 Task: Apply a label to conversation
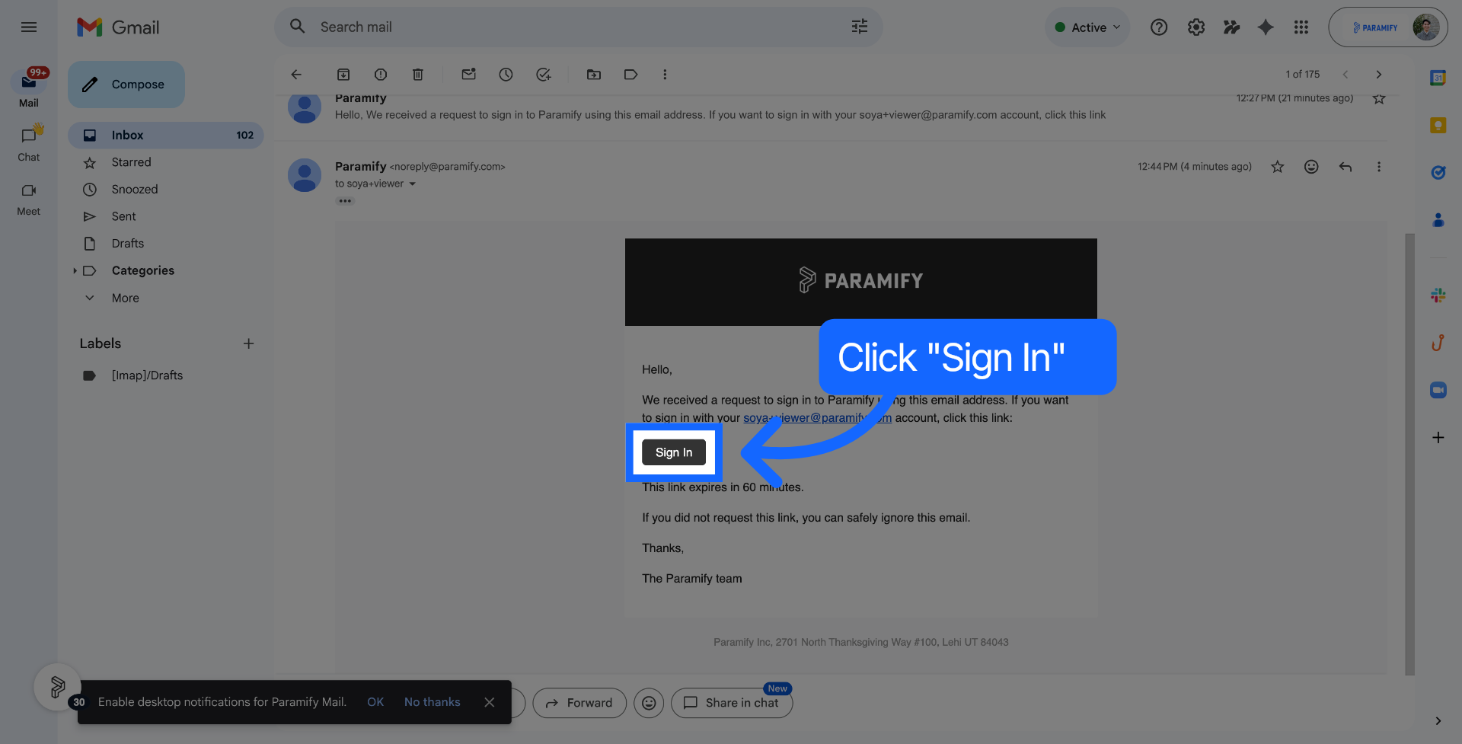[630, 75]
